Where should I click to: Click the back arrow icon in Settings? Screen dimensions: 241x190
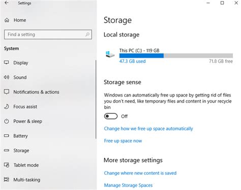coord(7,3)
